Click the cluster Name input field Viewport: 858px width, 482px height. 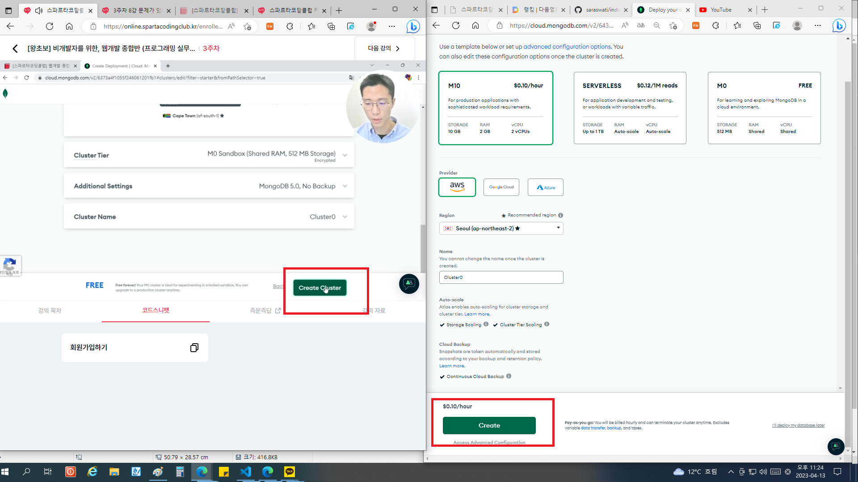click(501, 277)
